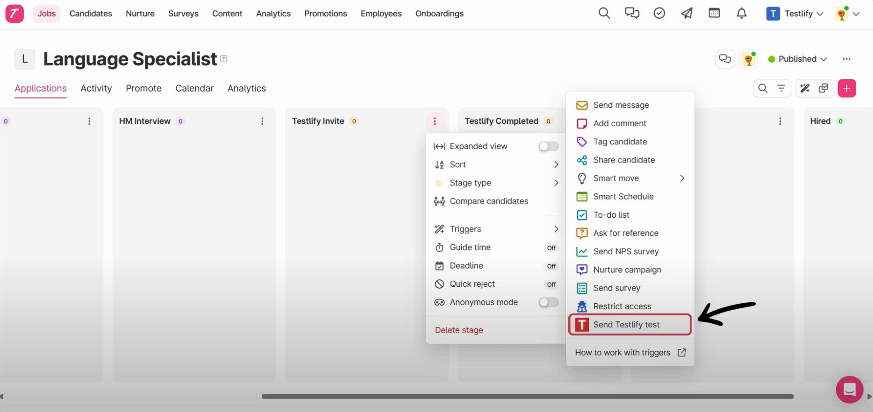Expand the Stage type submenu
The height and width of the screenshot is (412, 873).
point(496,183)
